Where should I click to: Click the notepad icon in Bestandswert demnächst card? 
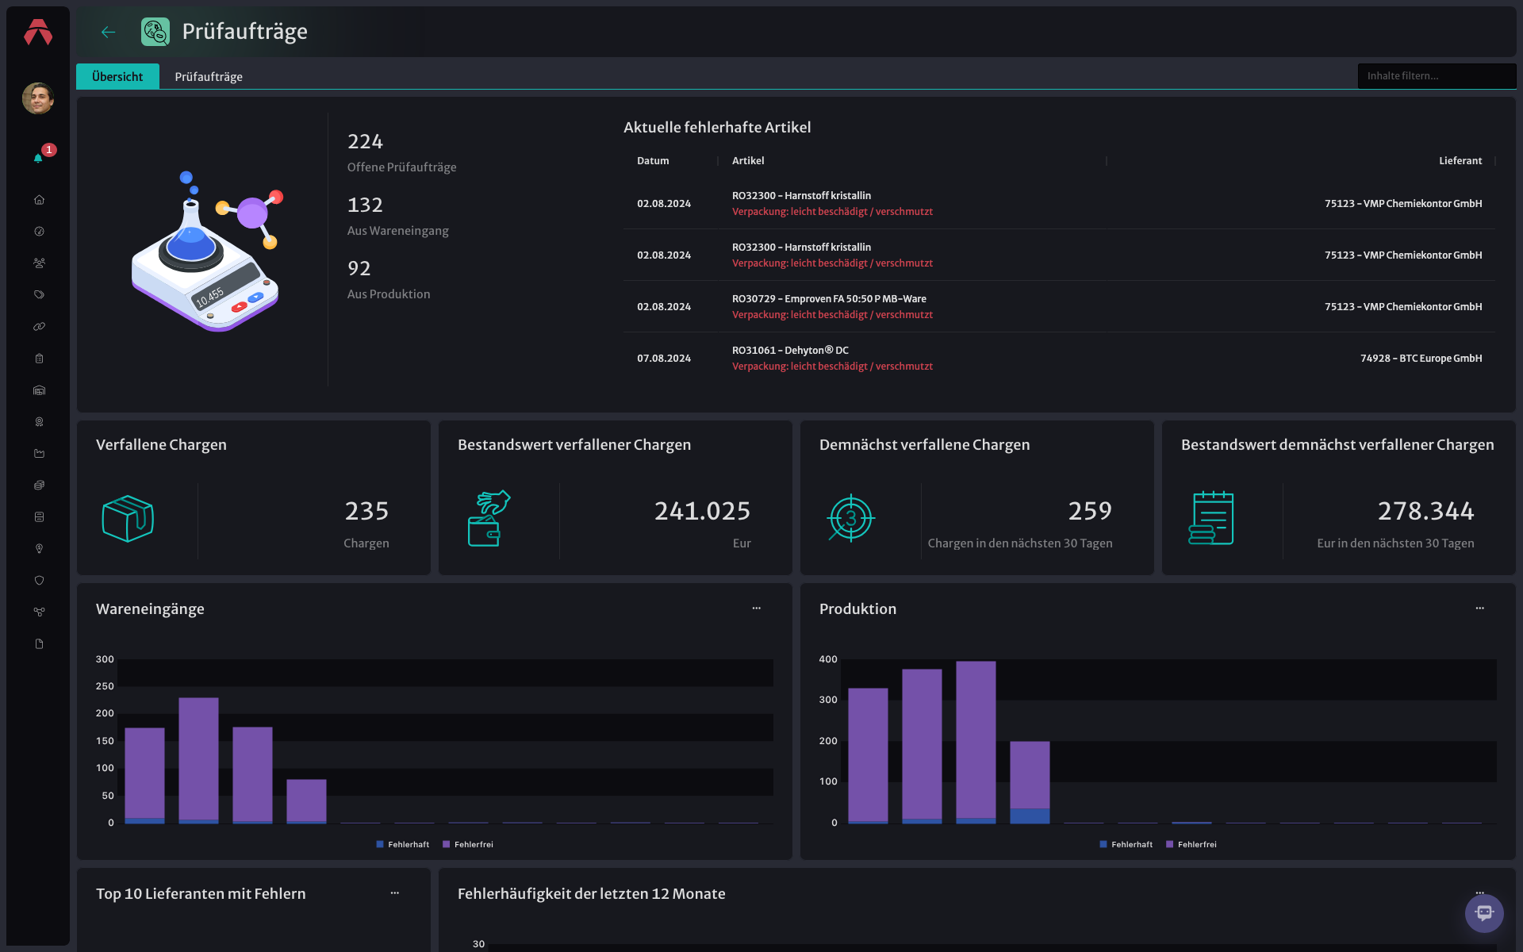tap(1211, 518)
